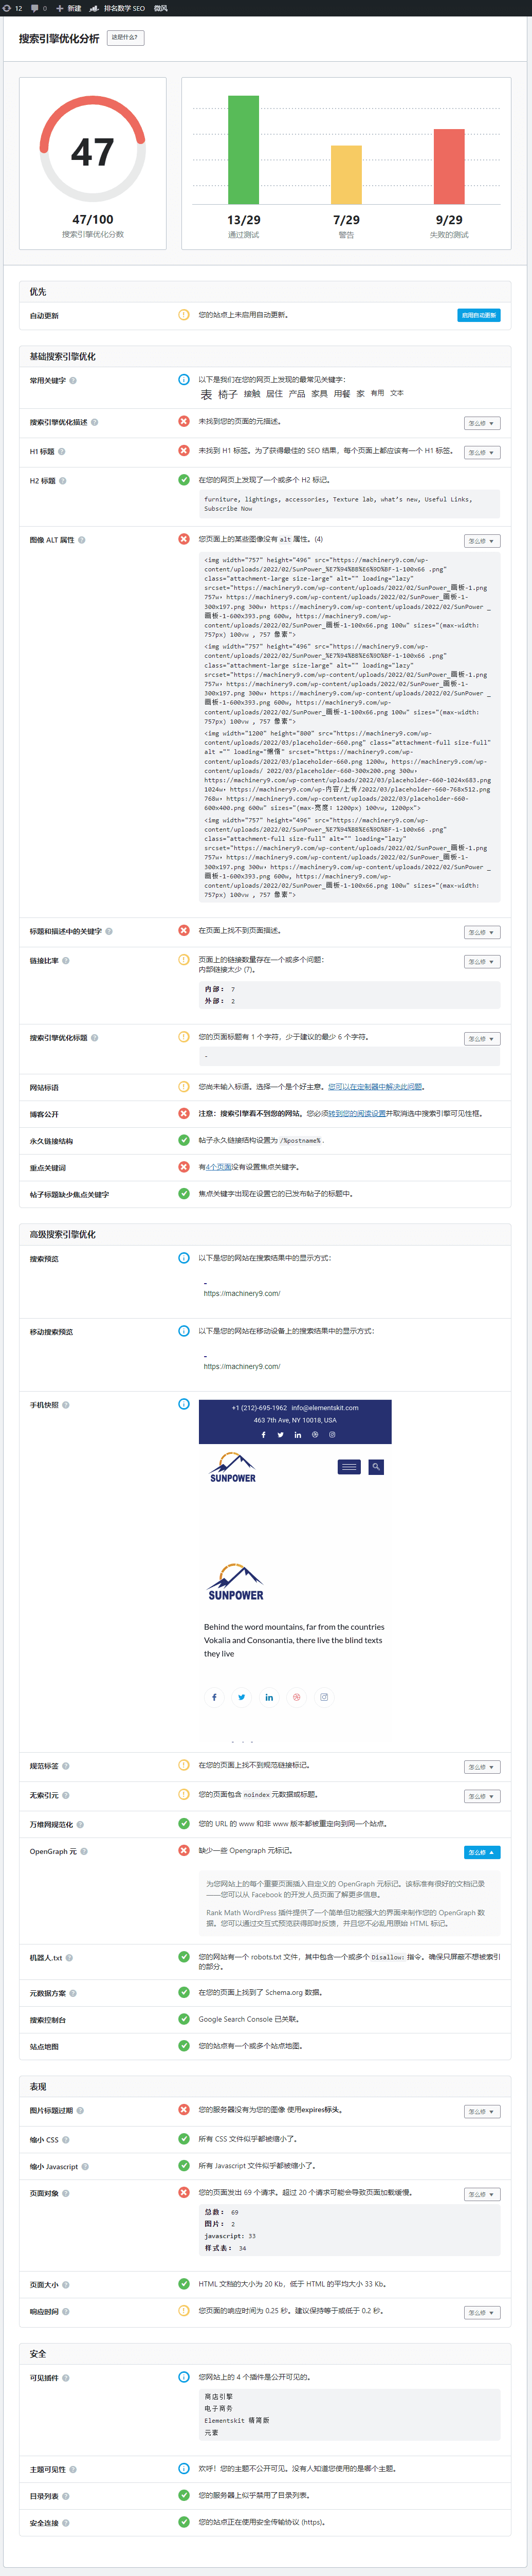Click help icon next to 常用关键字
The image size is (532, 2576).
click(73, 380)
